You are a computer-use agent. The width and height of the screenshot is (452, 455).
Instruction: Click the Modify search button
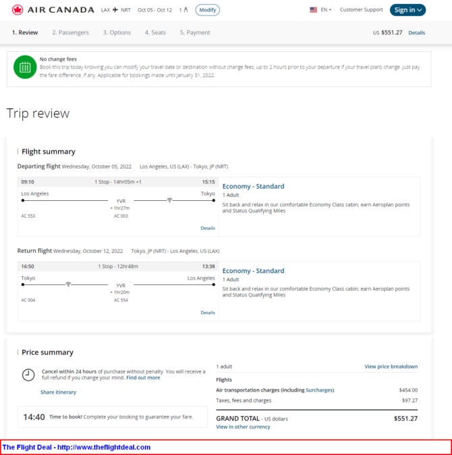pos(207,10)
